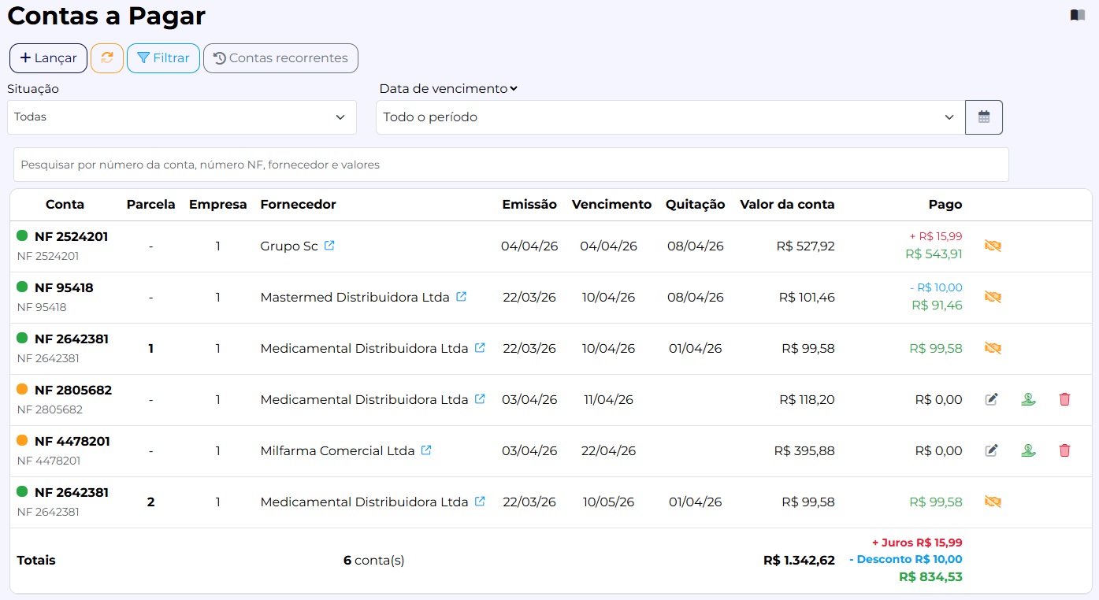
Task: Click total paid R$ 834,53
Action: (930, 576)
